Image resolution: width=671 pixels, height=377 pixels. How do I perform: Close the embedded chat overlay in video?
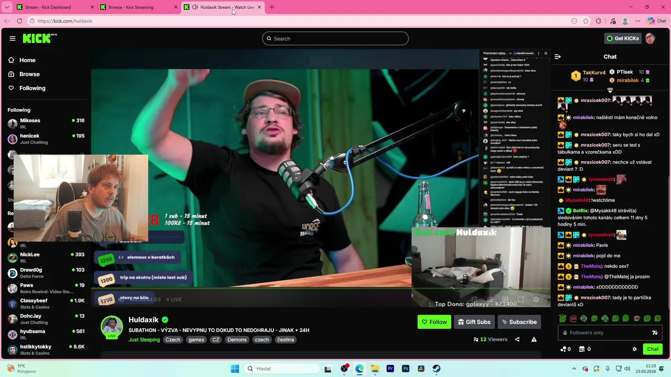(x=546, y=53)
